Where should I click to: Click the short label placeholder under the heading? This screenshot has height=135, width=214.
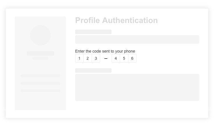[x=93, y=32]
